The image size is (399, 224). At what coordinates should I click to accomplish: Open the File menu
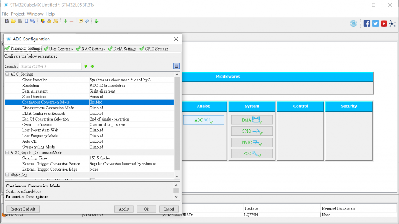(5, 14)
